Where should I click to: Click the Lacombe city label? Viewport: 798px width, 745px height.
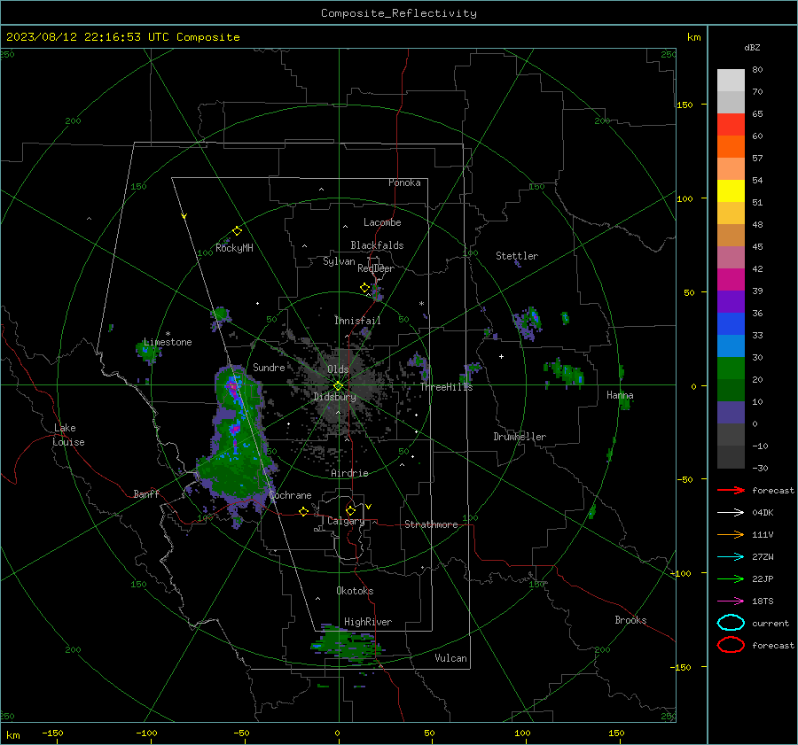click(x=382, y=222)
